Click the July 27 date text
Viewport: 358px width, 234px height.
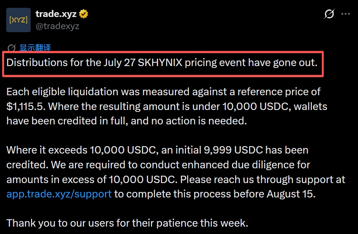[x=120, y=63]
